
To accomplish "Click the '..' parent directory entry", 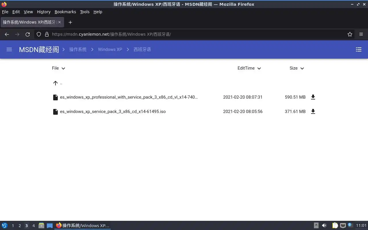I will pyautogui.click(x=61, y=83).
